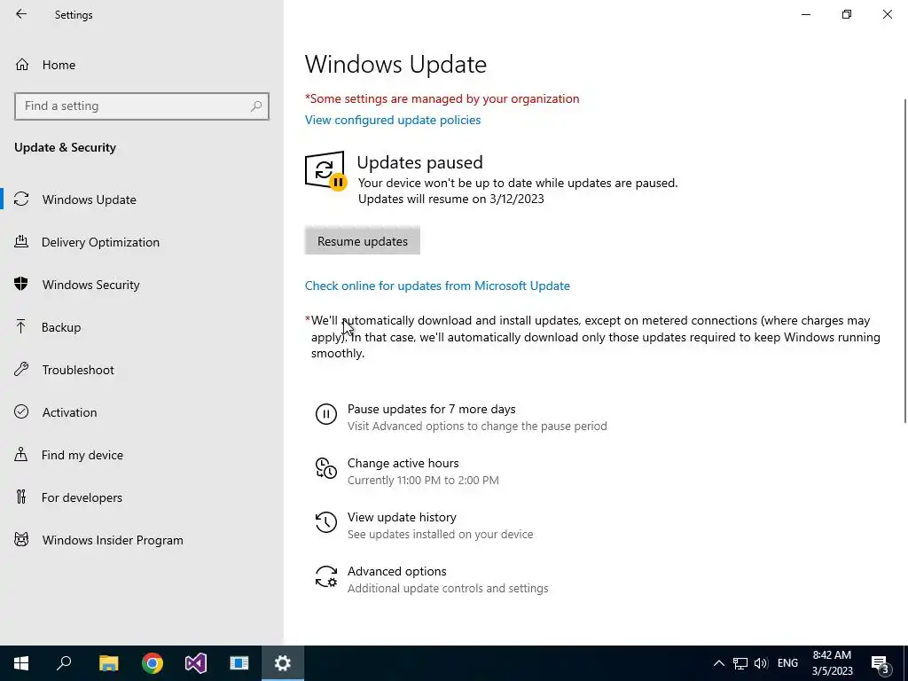This screenshot has width=908, height=681.
Task: Click the Activation checkmark icon
Action: [21, 411]
